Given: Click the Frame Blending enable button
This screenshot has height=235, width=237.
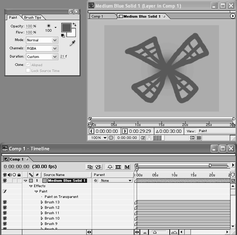Looking at the screenshot, I should pos(118,167).
